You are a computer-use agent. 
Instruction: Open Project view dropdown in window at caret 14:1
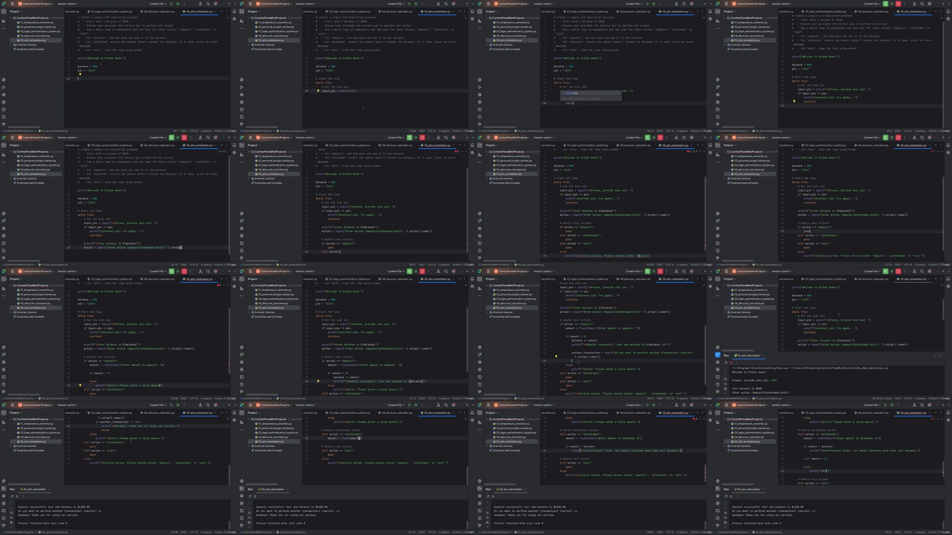click(x=15, y=12)
